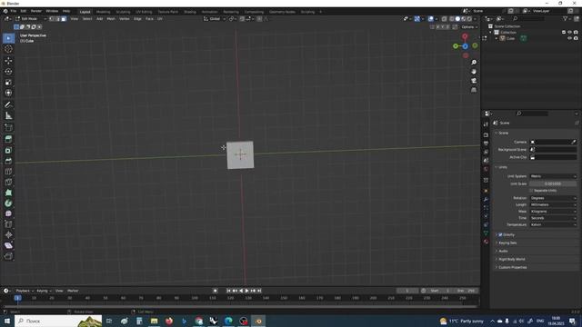The height and width of the screenshot is (327, 582).
Task: Select the Measure tool
Action: 8,116
